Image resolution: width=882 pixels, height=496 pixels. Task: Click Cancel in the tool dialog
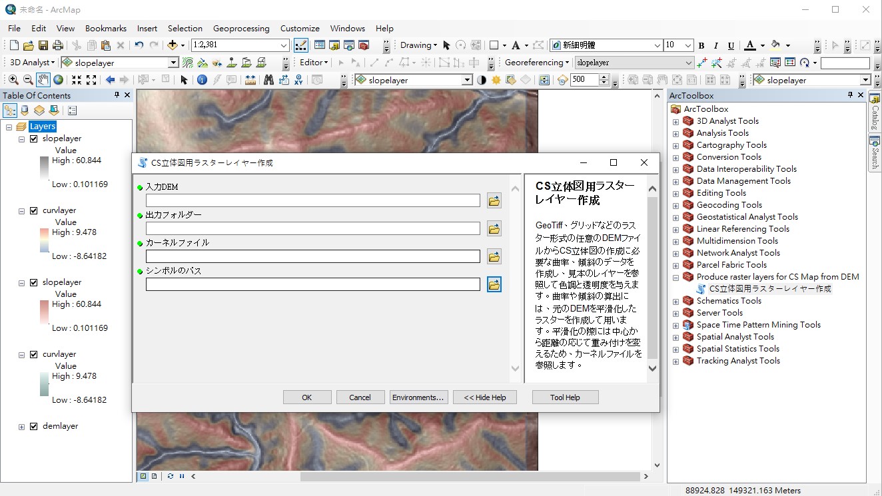[360, 397]
